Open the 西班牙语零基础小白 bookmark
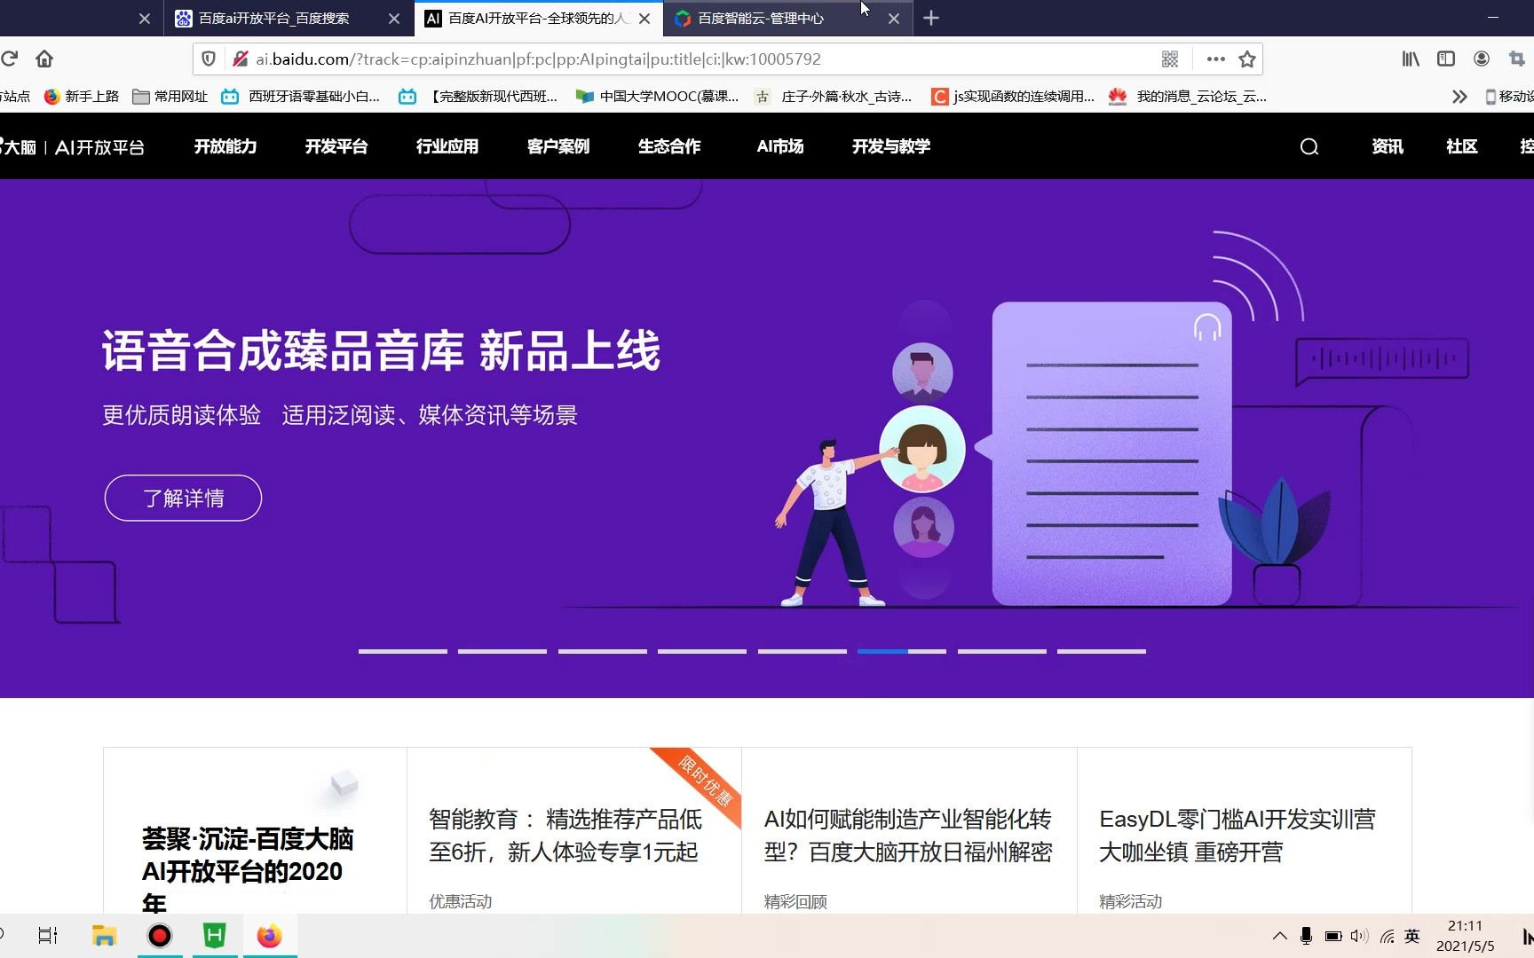 click(x=301, y=96)
